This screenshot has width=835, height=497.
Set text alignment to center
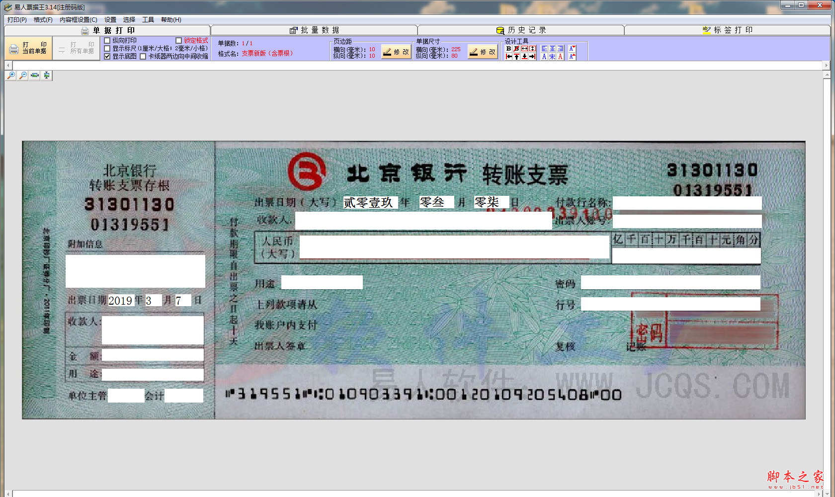click(x=552, y=49)
